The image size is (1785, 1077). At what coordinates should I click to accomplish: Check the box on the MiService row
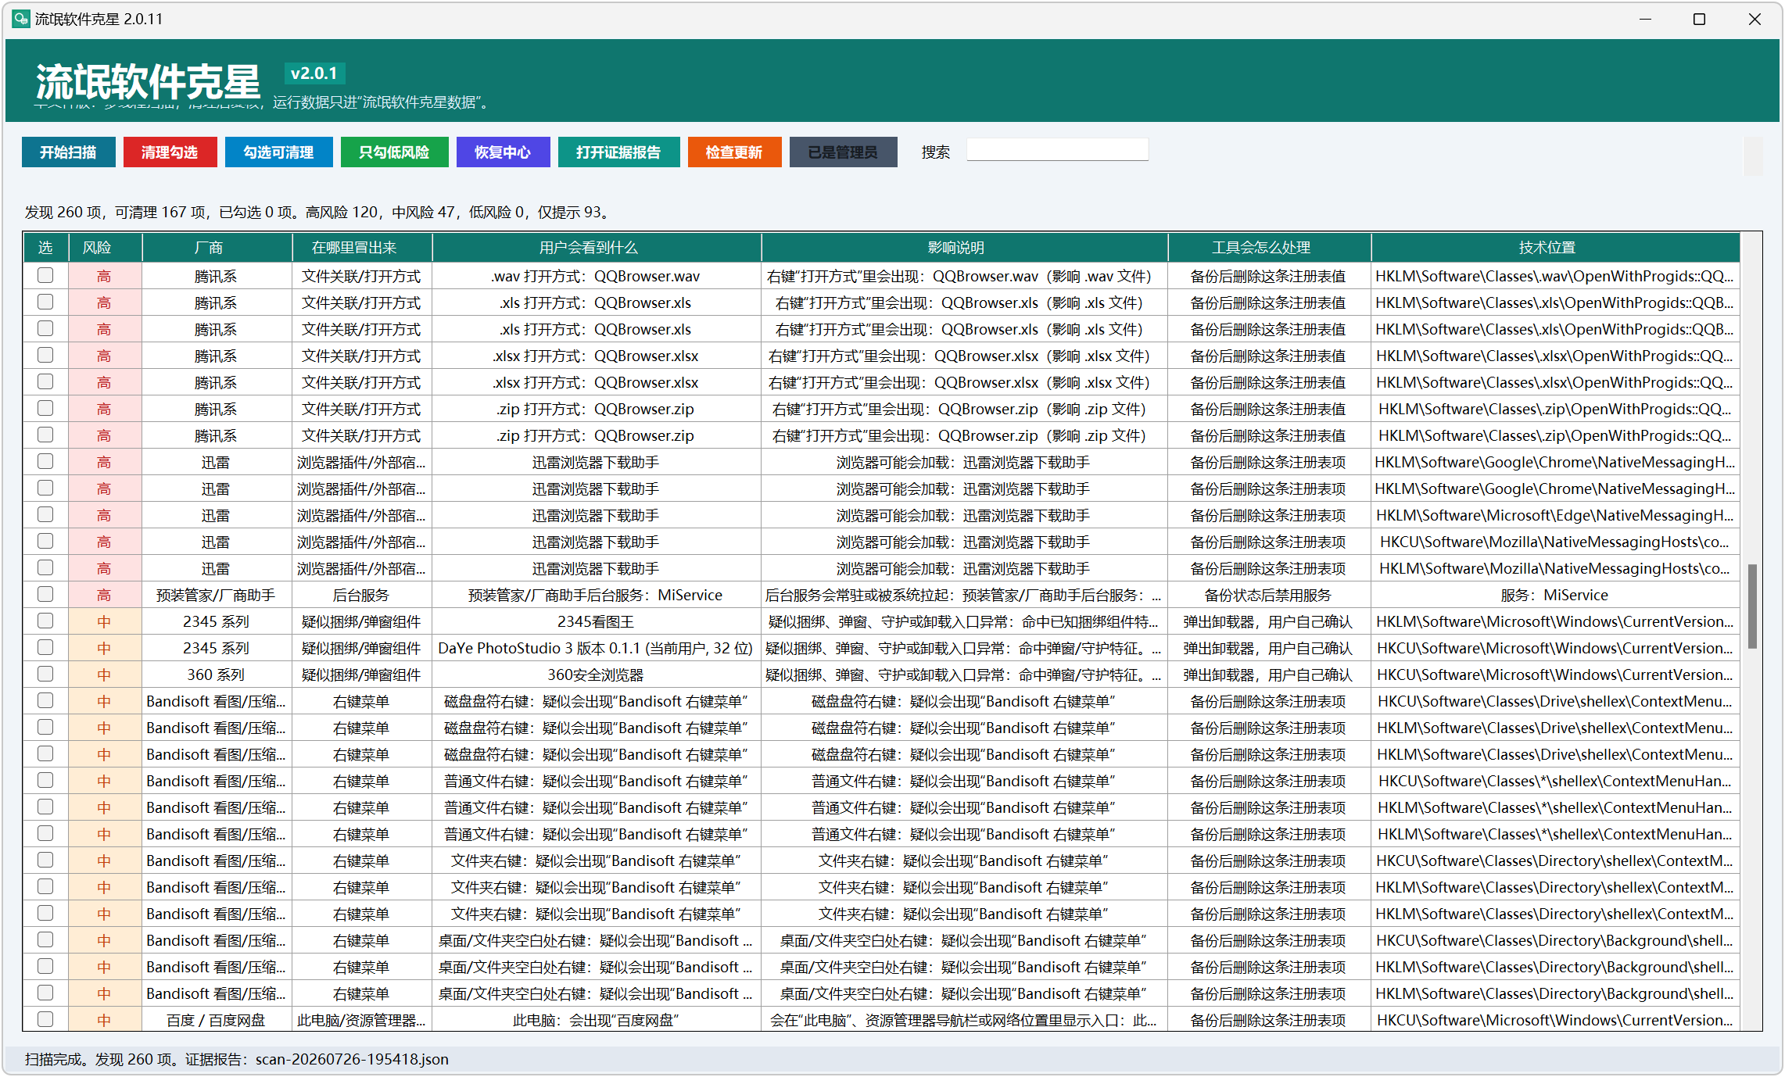(x=45, y=595)
